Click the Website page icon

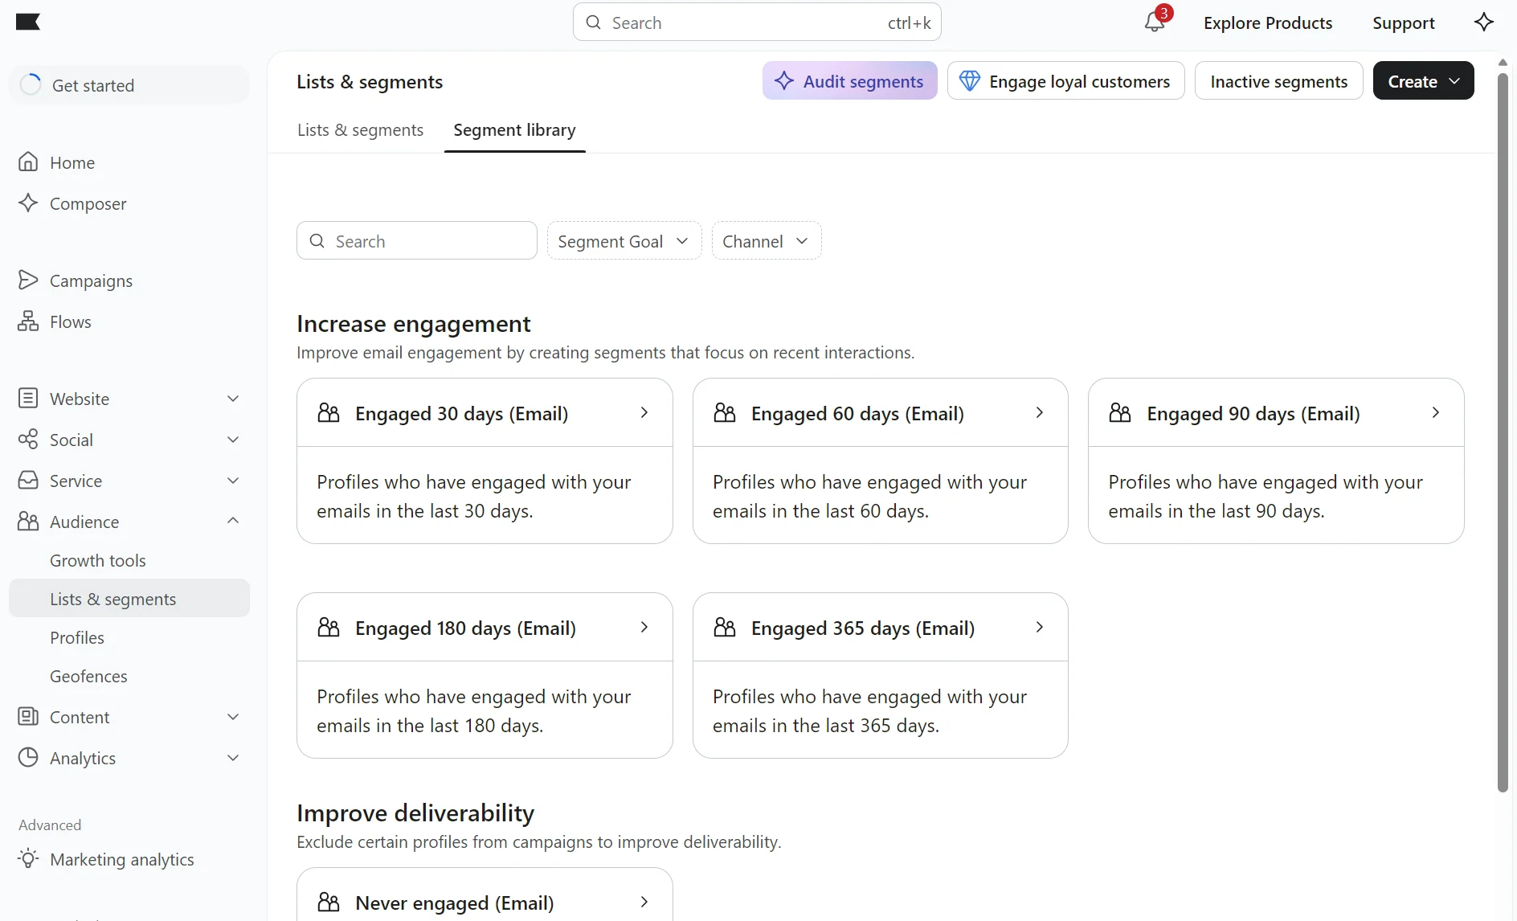28,399
